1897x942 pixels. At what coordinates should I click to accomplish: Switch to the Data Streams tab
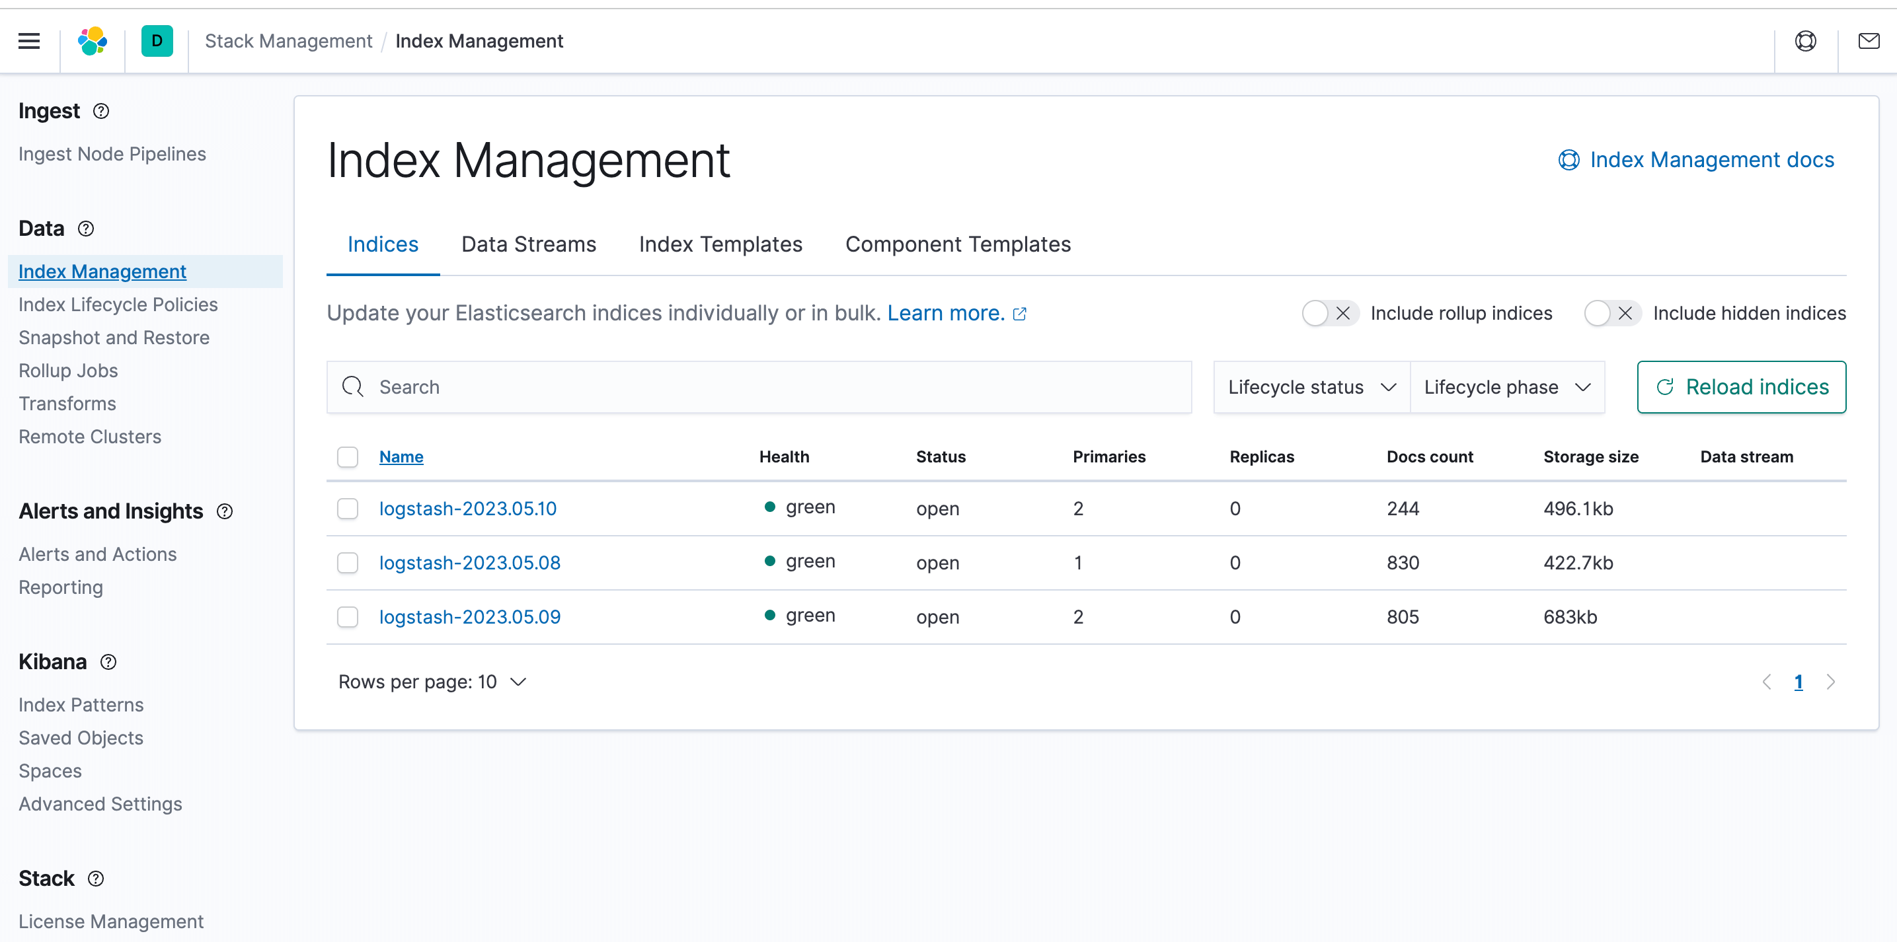click(x=528, y=244)
